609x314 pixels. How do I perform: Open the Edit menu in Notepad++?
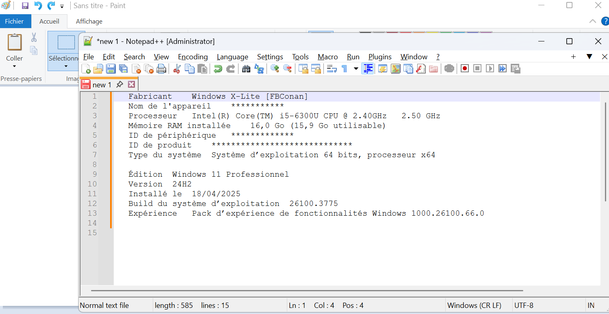[108, 57]
